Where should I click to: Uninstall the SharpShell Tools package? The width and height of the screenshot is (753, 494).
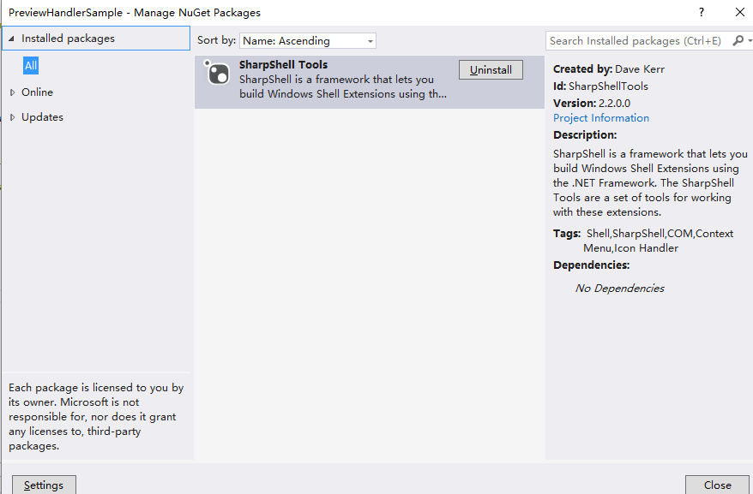[491, 70]
